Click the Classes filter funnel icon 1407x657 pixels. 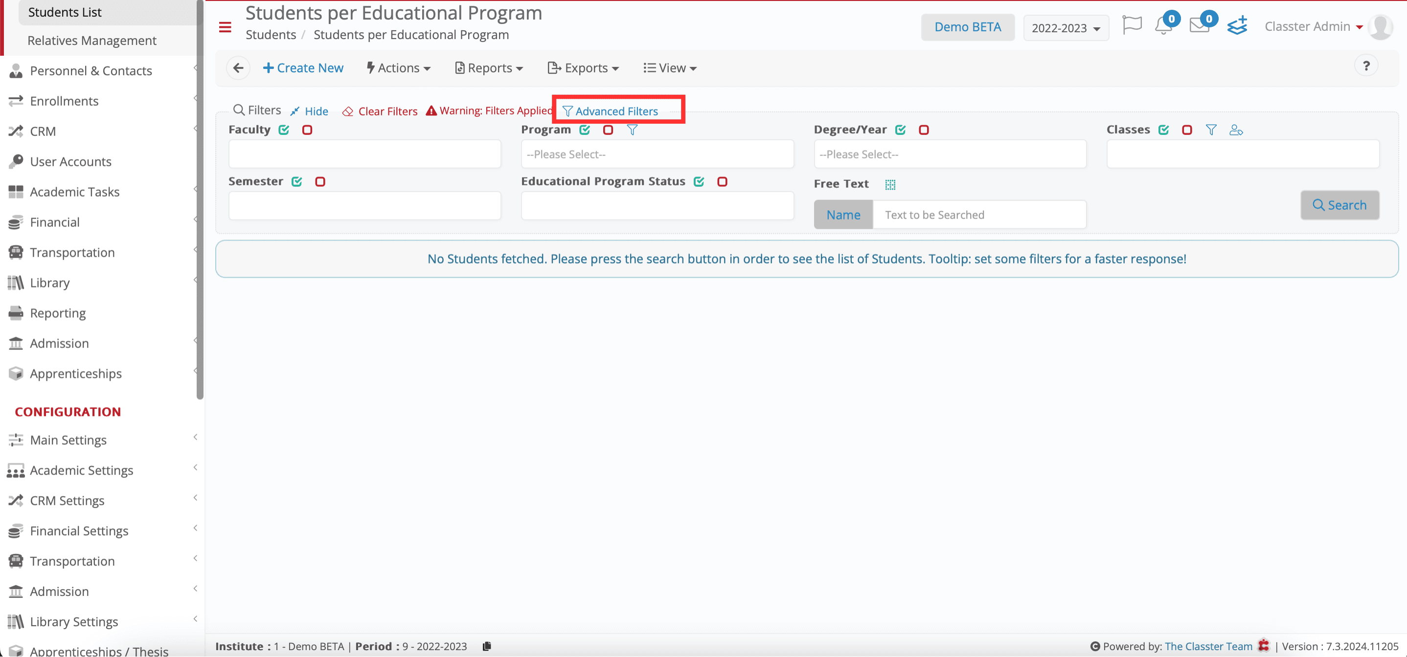click(x=1211, y=130)
